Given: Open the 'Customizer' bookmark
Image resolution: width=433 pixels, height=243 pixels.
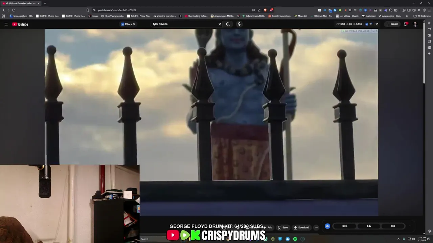Looking at the screenshot, I should (x=369, y=16).
